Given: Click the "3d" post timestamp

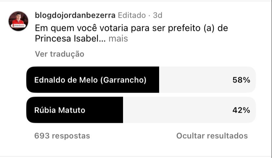Looking at the screenshot, I should [157, 15].
